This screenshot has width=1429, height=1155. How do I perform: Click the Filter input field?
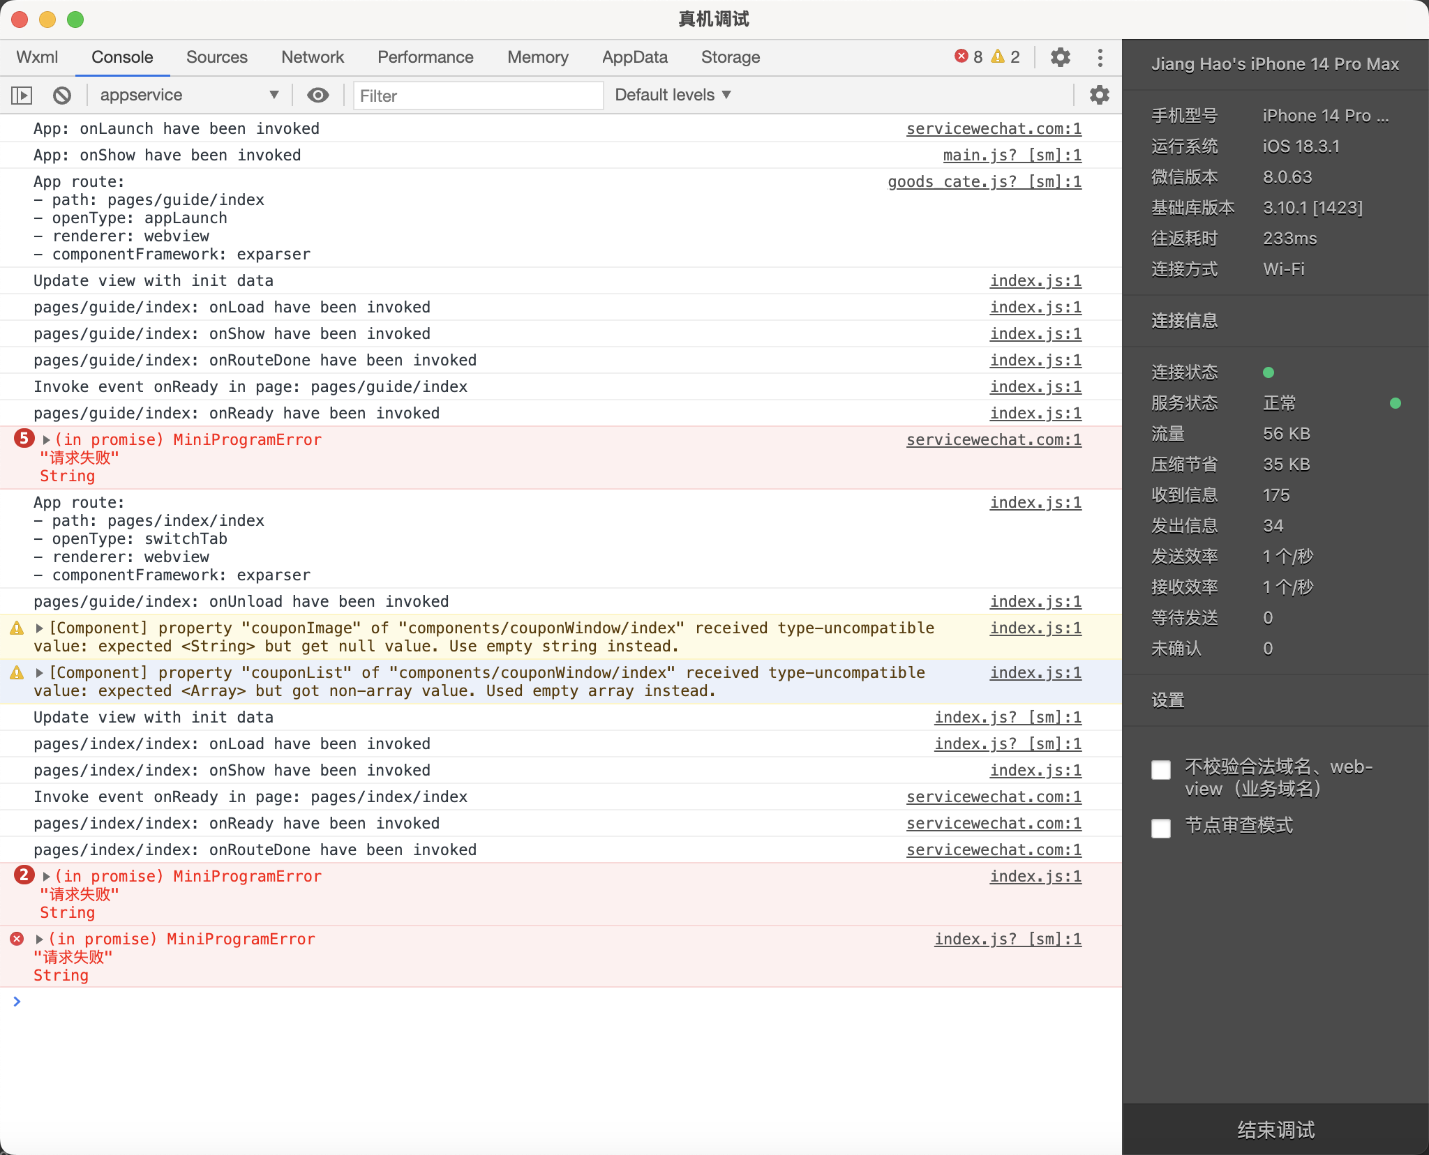point(478,96)
